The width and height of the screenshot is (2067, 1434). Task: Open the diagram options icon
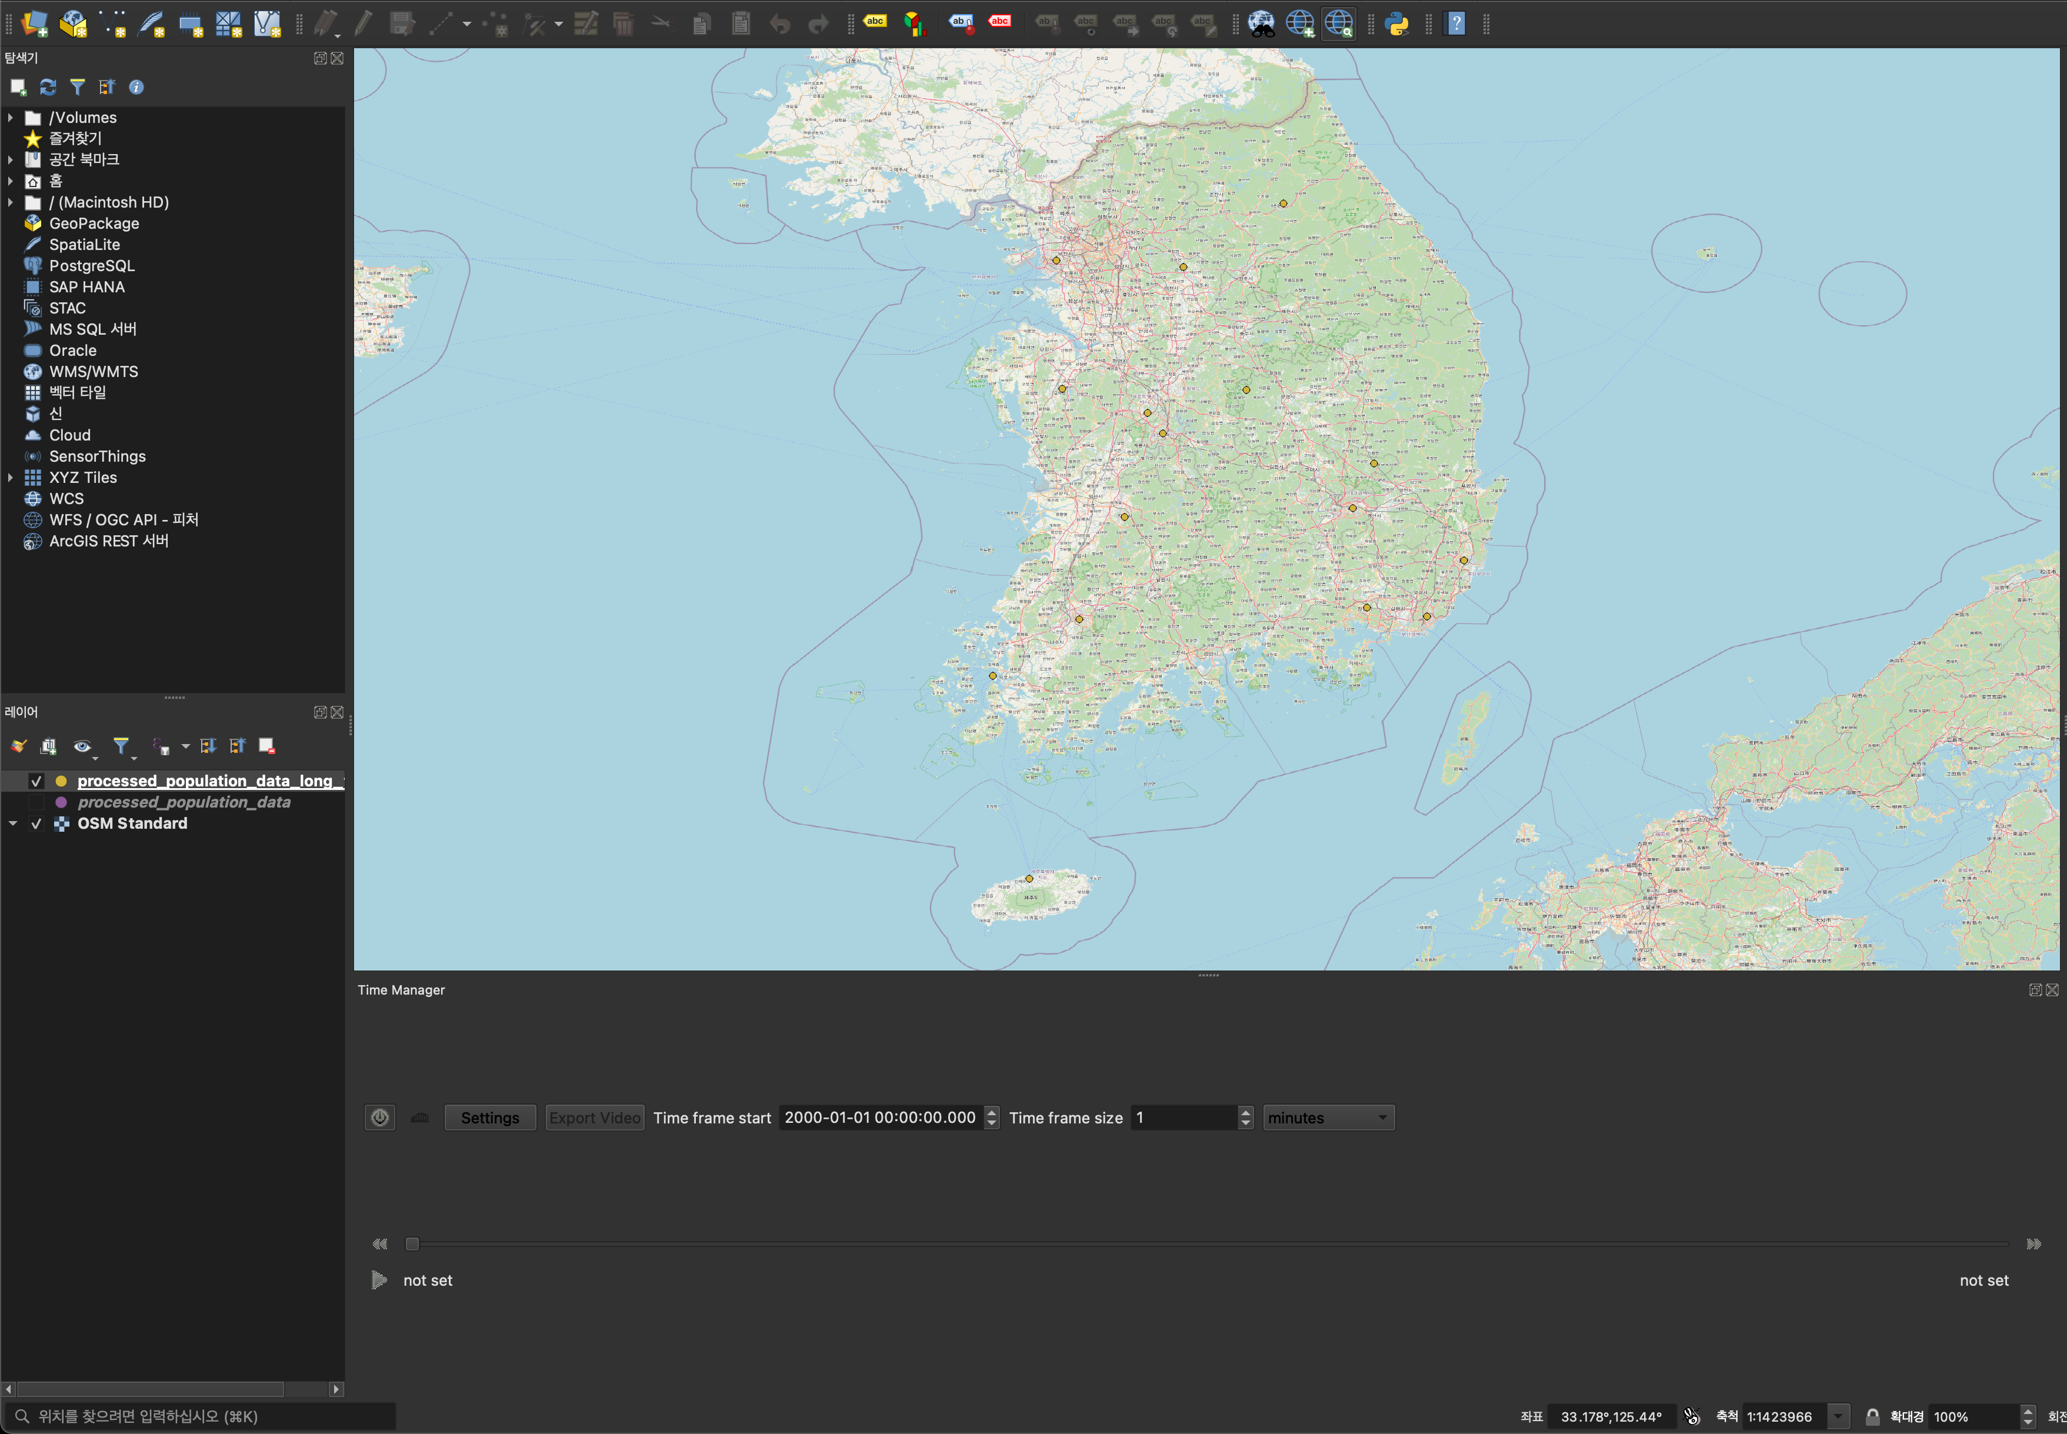click(x=914, y=24)
